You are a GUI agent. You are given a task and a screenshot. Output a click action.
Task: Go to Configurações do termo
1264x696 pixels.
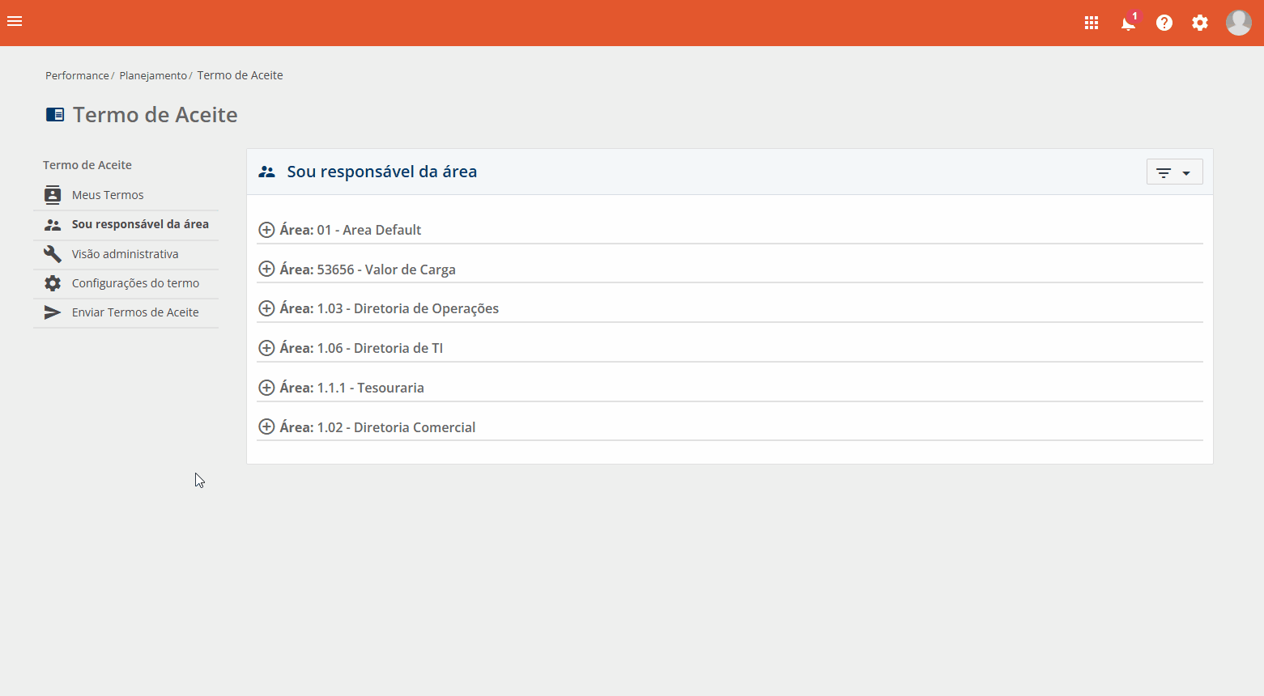[x=135, y=283]
